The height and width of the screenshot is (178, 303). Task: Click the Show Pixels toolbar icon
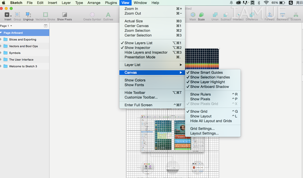pos(65,14)
